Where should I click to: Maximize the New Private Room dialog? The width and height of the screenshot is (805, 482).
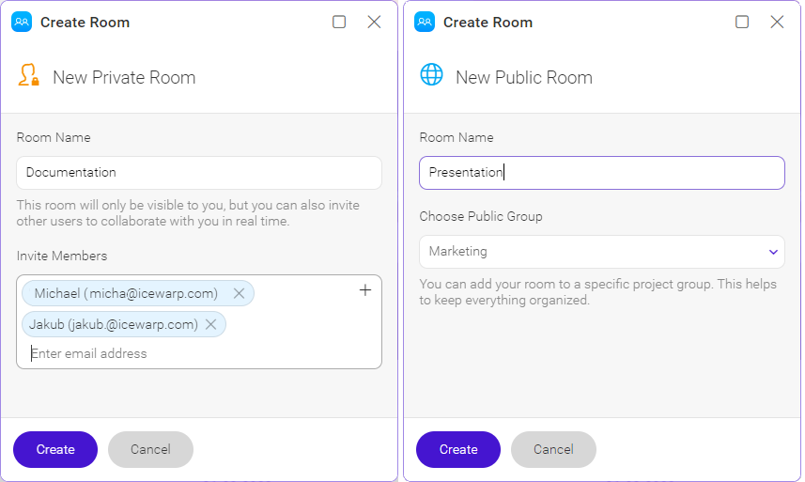point(339,22)
